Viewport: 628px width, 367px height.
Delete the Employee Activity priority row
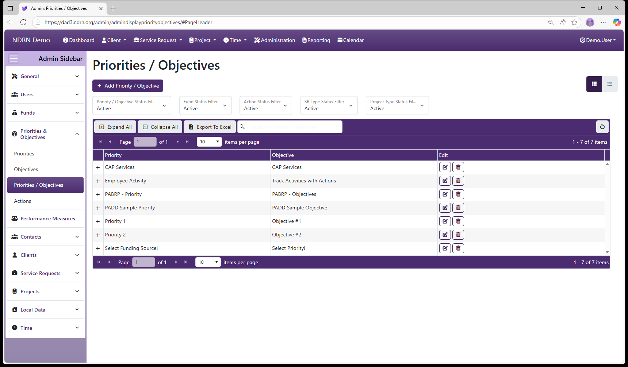(x=458, y=181)
